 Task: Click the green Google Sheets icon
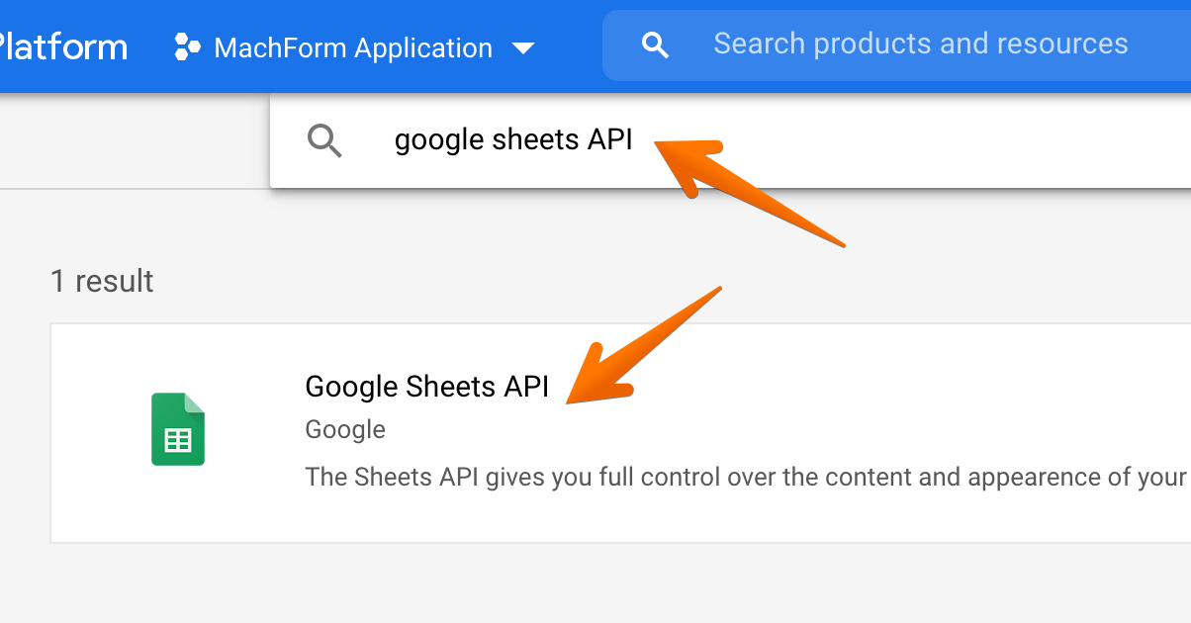click(178, 429)
